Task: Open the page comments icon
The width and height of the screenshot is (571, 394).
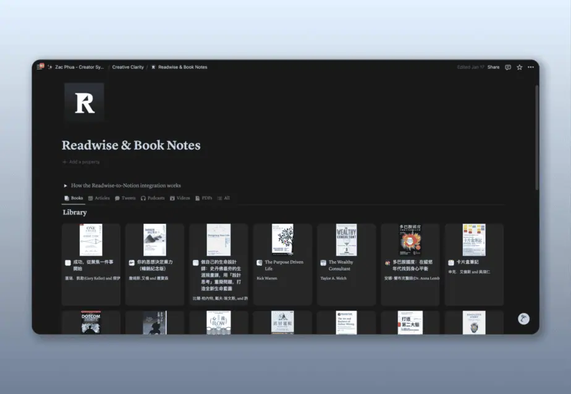Action: point(507,67)
